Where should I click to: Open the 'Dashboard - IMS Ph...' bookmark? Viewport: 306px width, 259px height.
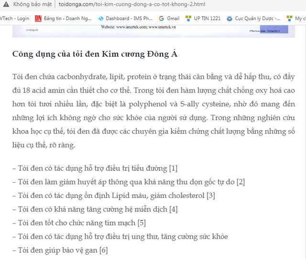(x=129, y=19)
